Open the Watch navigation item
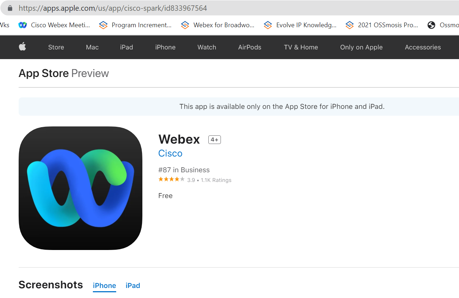 pos(207,47)
